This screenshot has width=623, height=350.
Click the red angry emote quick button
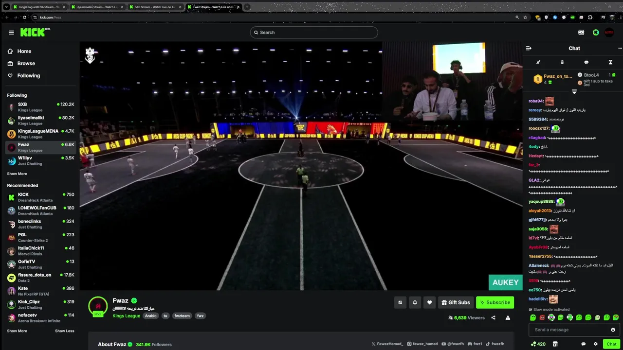[542, 317]
